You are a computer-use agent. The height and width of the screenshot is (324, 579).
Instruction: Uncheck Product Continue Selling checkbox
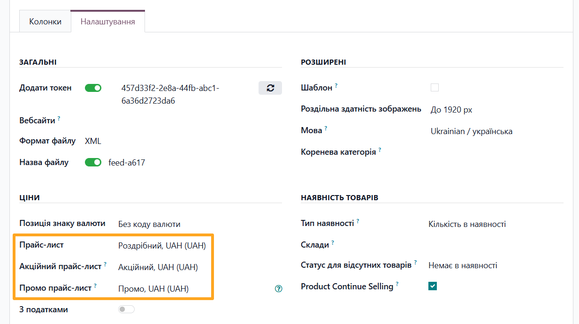tap(433, 286)
